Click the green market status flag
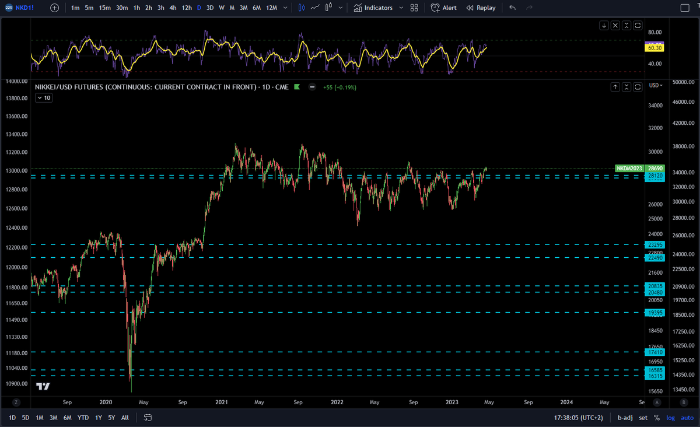The image size is (700, 427). tap(296, 87)
